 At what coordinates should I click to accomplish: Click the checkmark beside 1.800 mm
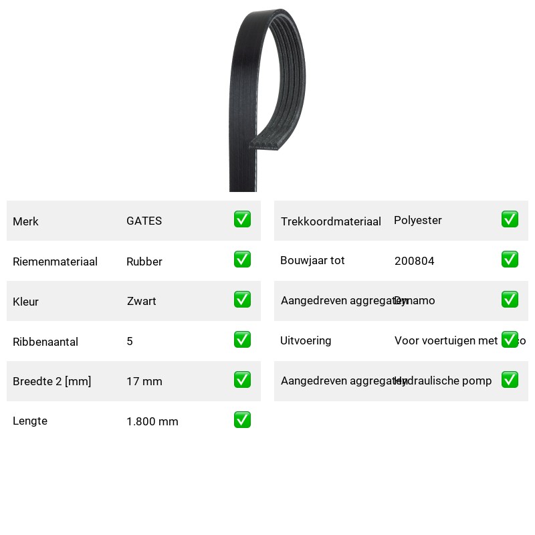[242, 420]
